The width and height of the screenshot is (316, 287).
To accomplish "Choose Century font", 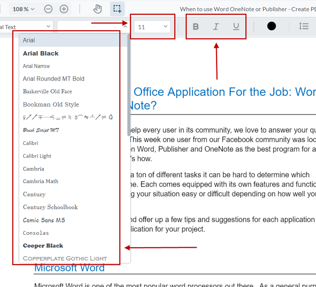I will point(73,194).
